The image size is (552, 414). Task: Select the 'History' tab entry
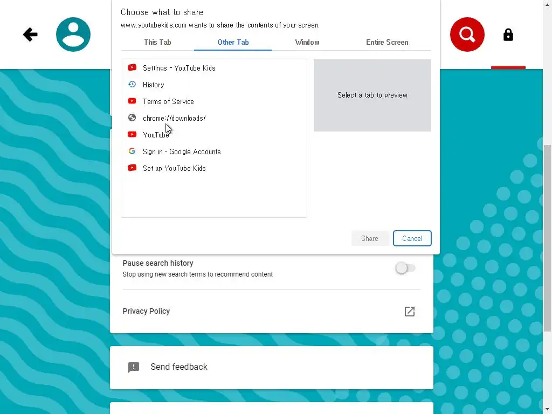(214, 85)
